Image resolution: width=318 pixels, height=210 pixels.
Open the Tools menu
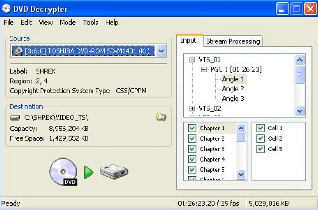91,22
